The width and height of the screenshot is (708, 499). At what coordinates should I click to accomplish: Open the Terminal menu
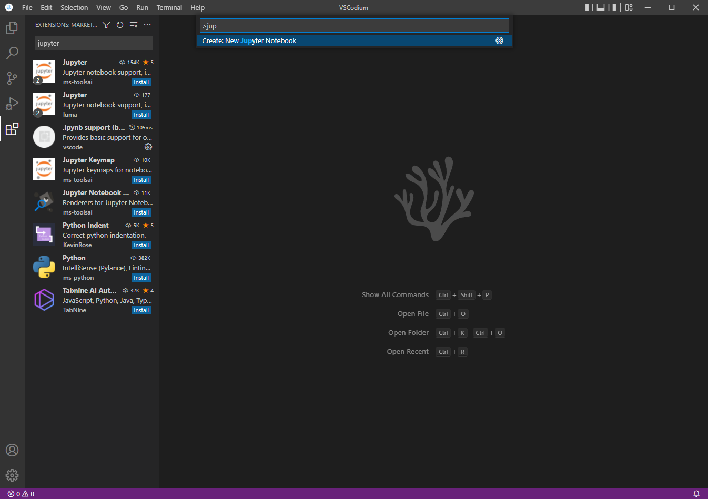169,7
